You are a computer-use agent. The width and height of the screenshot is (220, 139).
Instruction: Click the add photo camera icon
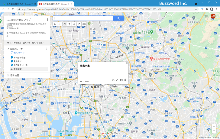click(121, 80)
